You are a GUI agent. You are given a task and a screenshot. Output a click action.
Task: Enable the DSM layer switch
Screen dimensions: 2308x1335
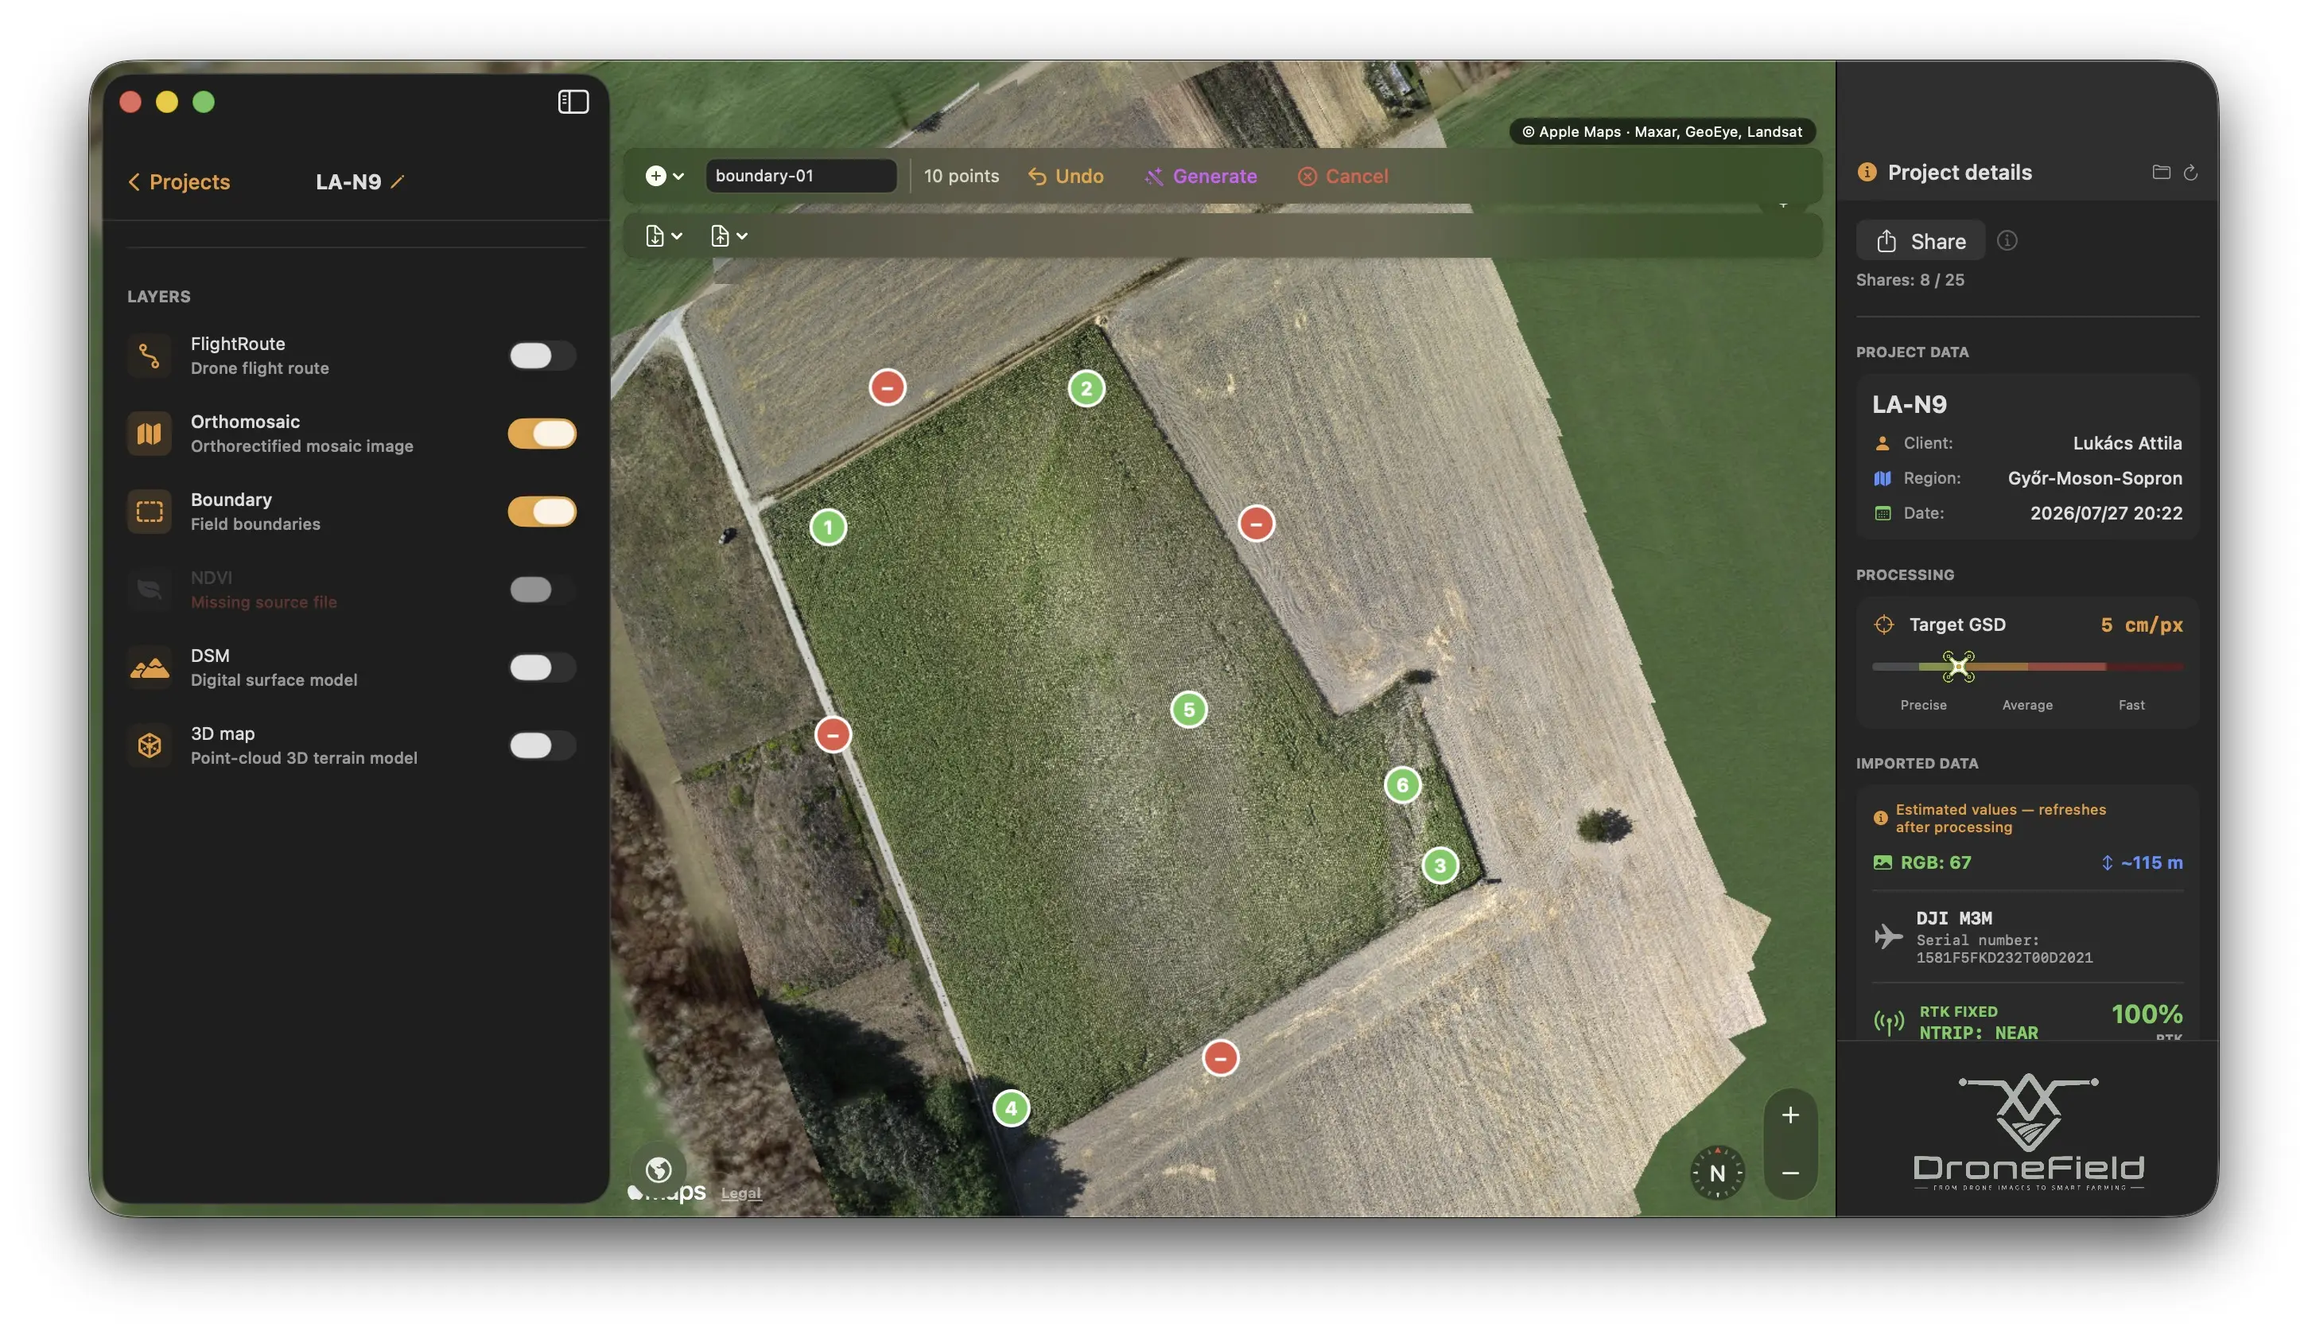tap(542, 667)
